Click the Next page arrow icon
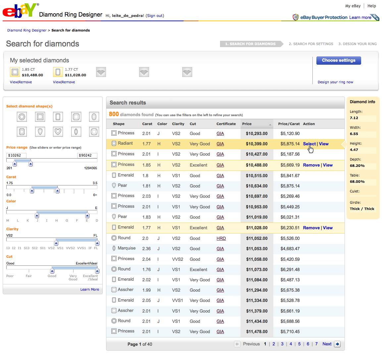382x357 pixels. click(337, 344)
